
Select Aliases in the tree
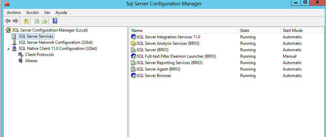(x=31, y=61)
